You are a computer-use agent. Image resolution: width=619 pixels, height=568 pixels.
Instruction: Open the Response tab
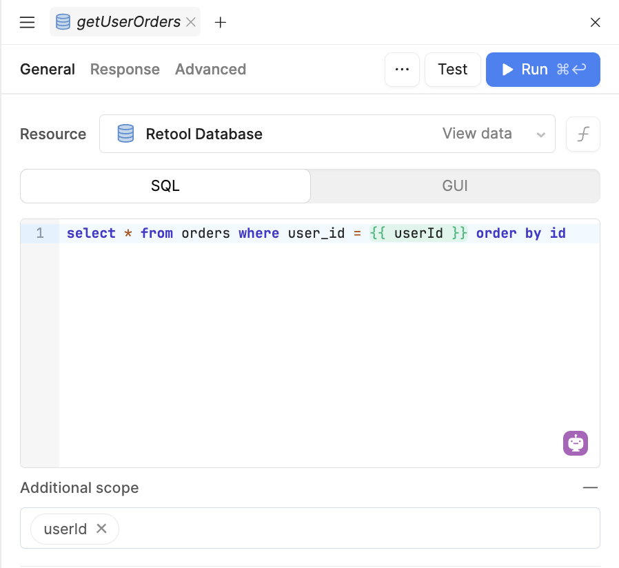tap(125, 70)
